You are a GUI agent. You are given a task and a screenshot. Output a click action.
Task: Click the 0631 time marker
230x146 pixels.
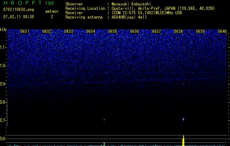pyautogui.click(x=24, y=31)
